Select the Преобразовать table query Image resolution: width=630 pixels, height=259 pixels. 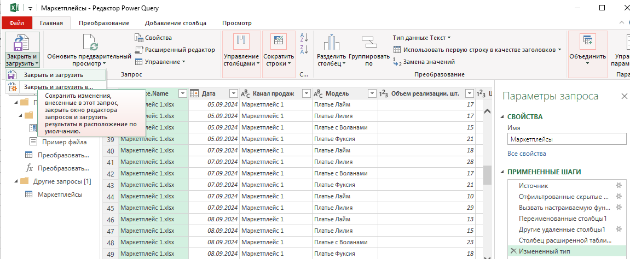point(63,155)
